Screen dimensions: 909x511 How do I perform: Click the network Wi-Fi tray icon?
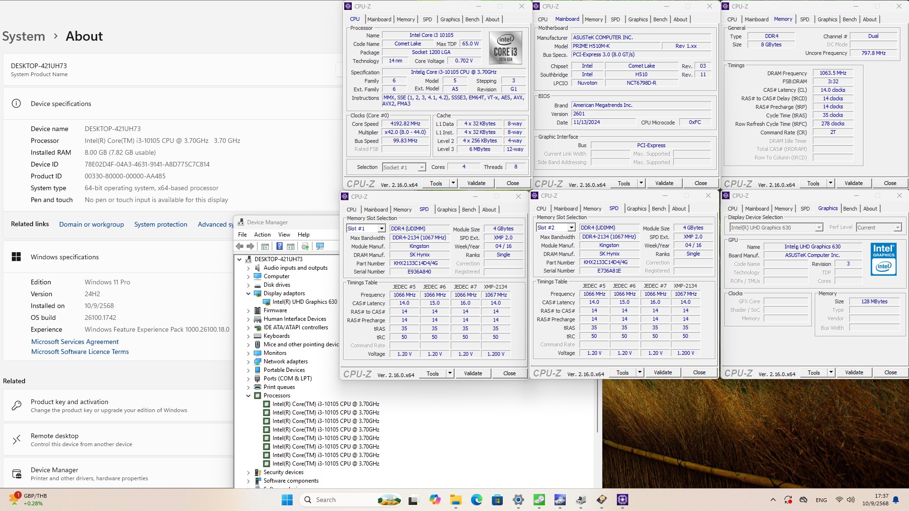pyautogui.click(x=839, y=500)
